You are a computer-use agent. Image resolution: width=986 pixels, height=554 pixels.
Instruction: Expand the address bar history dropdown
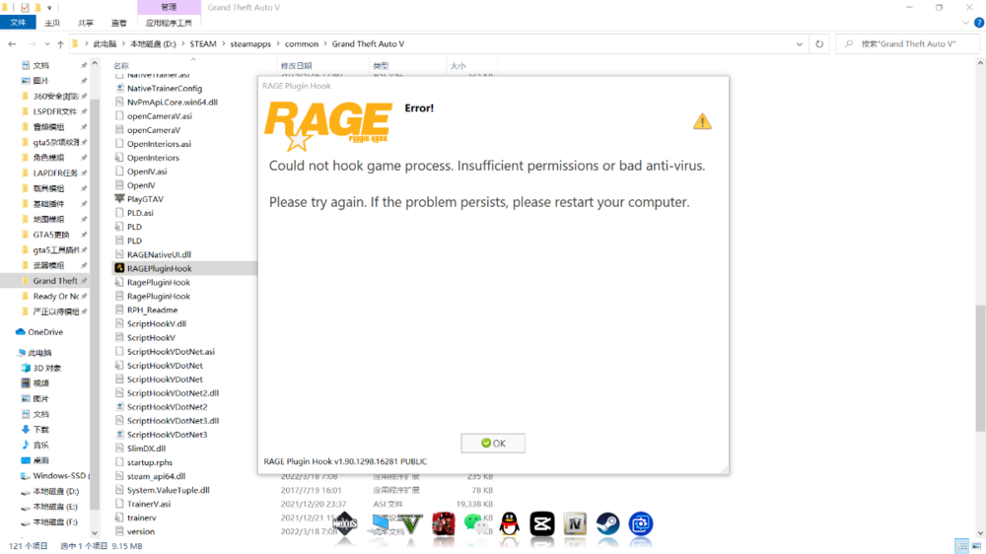(x=800, y=44)
